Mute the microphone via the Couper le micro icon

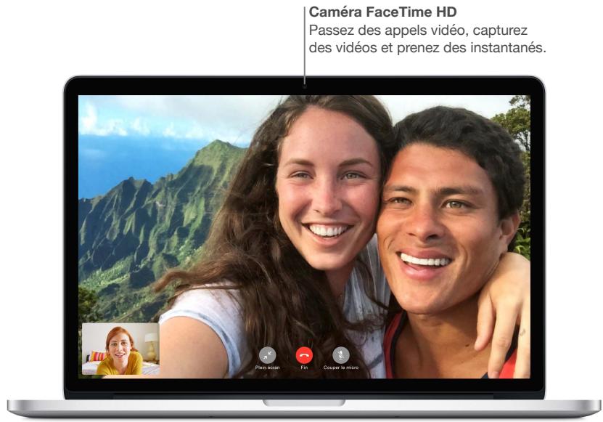pos(341,355)
